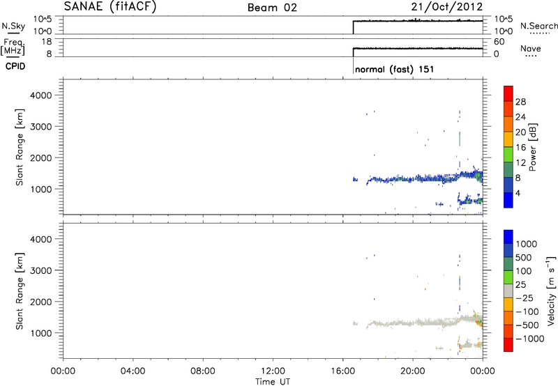Click the 8 dB power colorbar label
558x386 pixels.
coord(518,178)
